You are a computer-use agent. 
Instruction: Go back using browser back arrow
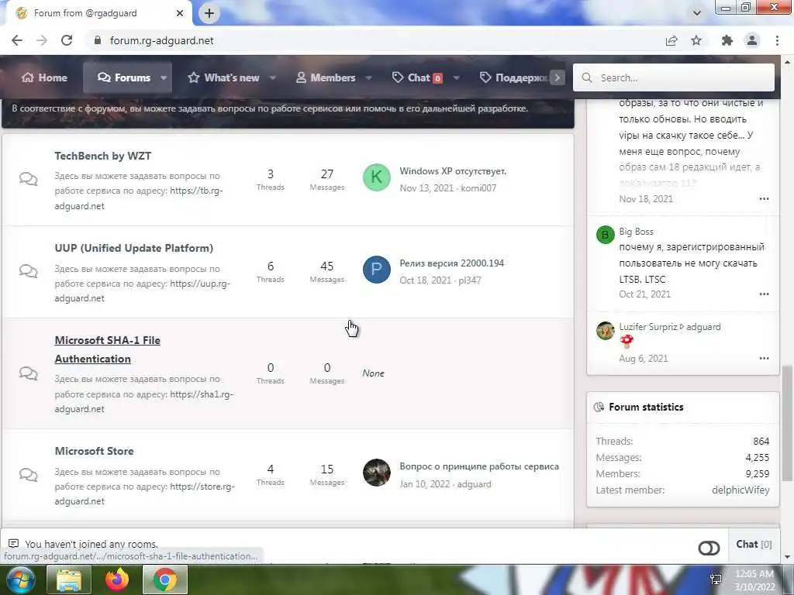click(17, 40)
